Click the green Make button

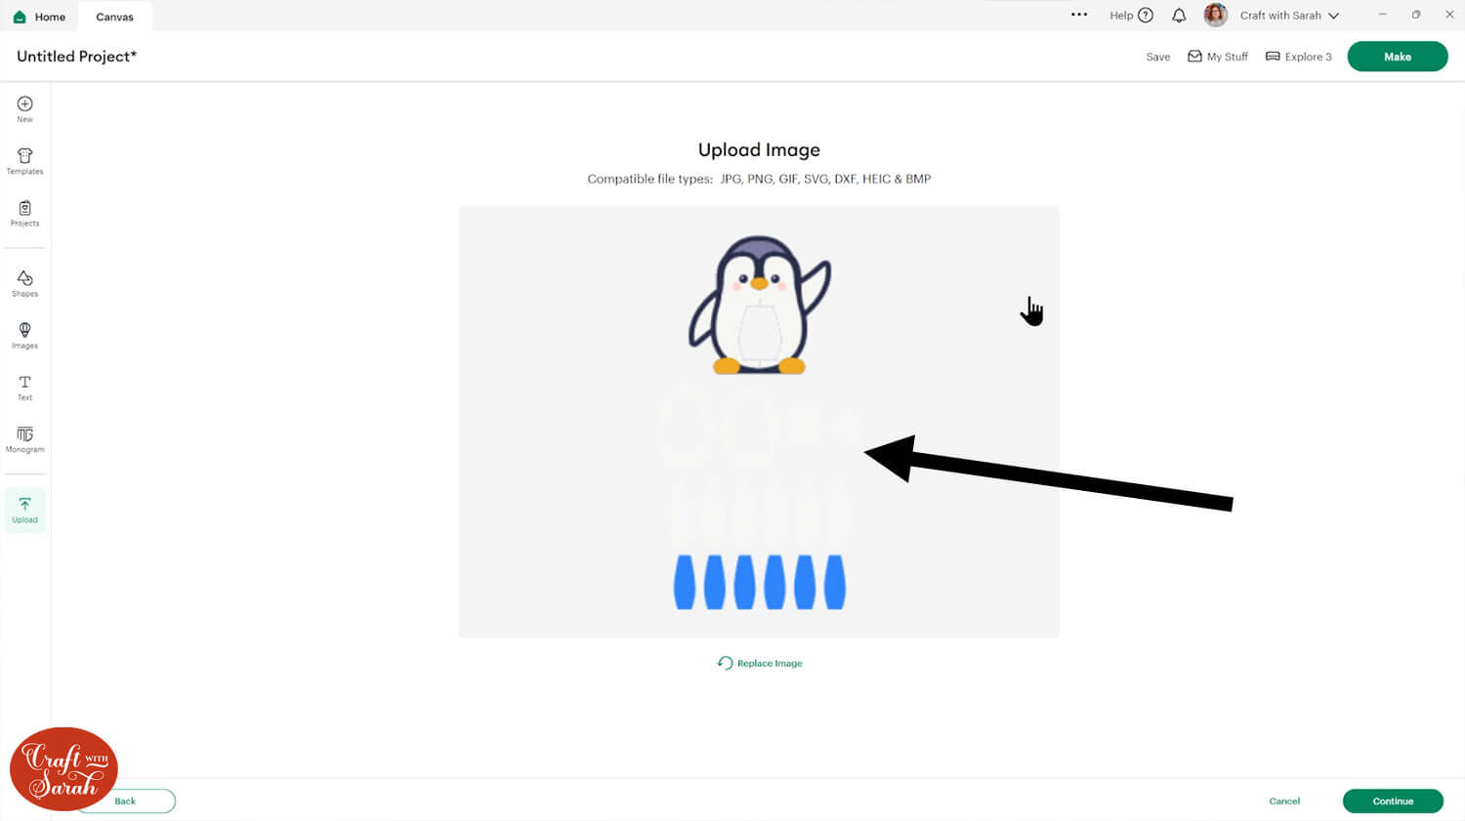[x=1397, y=57]
